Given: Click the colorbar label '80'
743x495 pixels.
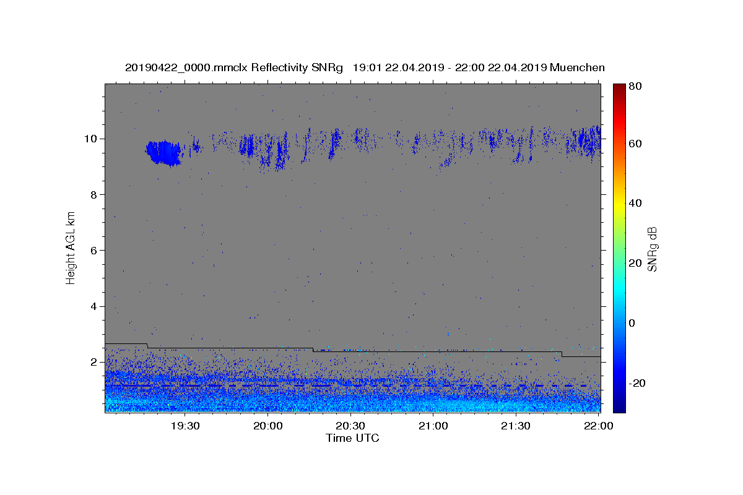Looking at the screenshot, I should 637,87.
